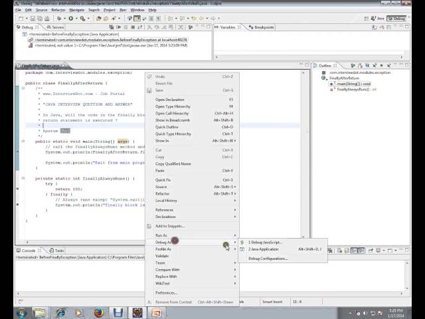Click the Step Into icon in Debug view
Viewport: 425px width, 319px height.
tap(149, 27)
